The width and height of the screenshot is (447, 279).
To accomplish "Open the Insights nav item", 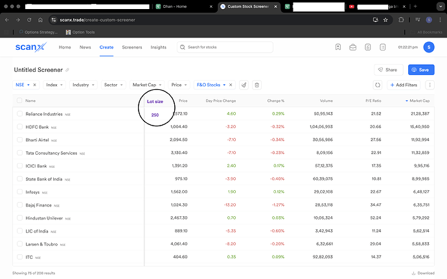I will [159, 47].
